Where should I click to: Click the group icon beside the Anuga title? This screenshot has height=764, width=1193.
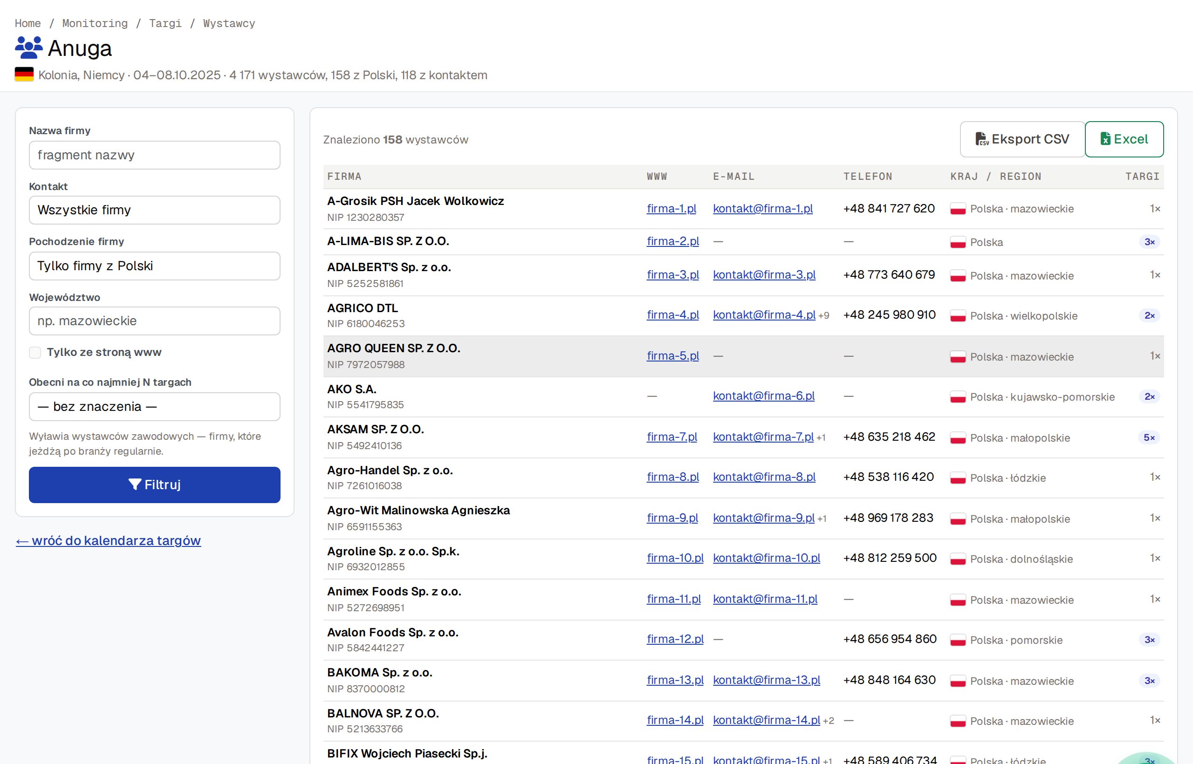click(x=29, y=48)
